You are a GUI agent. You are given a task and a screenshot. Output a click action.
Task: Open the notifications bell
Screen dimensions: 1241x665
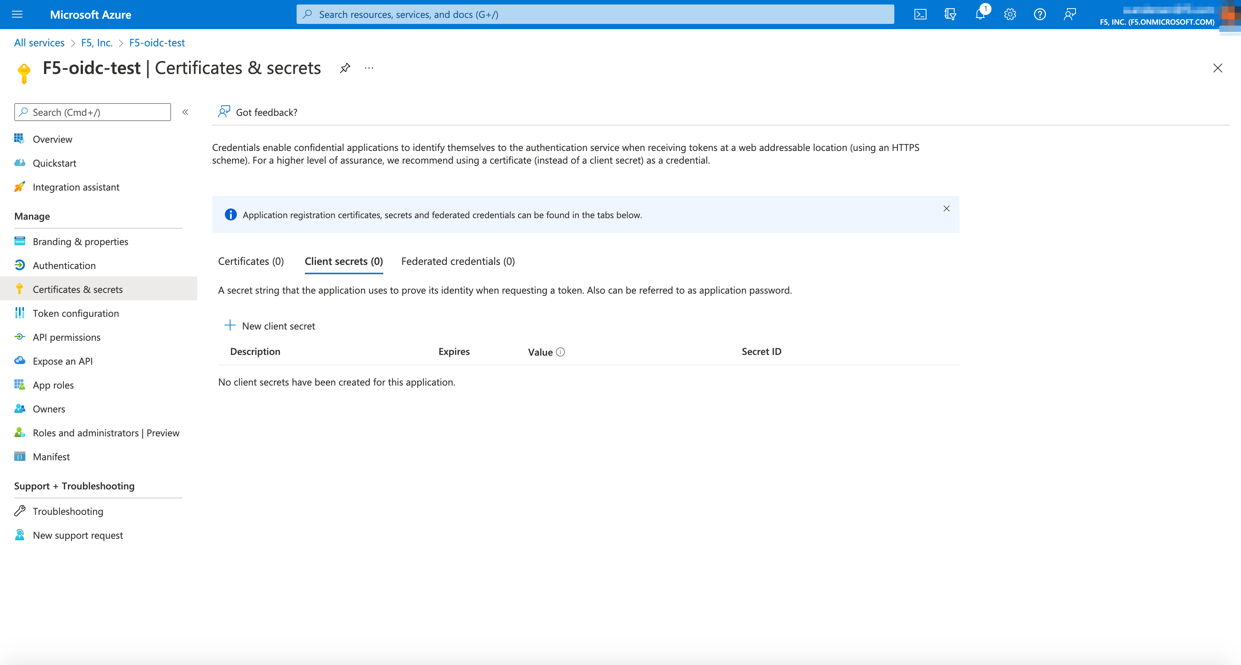click(980, 14)
